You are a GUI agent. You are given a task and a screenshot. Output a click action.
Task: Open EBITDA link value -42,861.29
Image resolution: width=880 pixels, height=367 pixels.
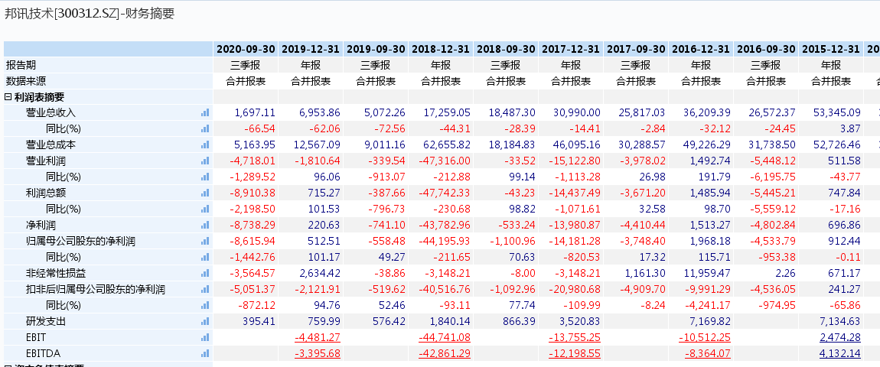point(445,354)
